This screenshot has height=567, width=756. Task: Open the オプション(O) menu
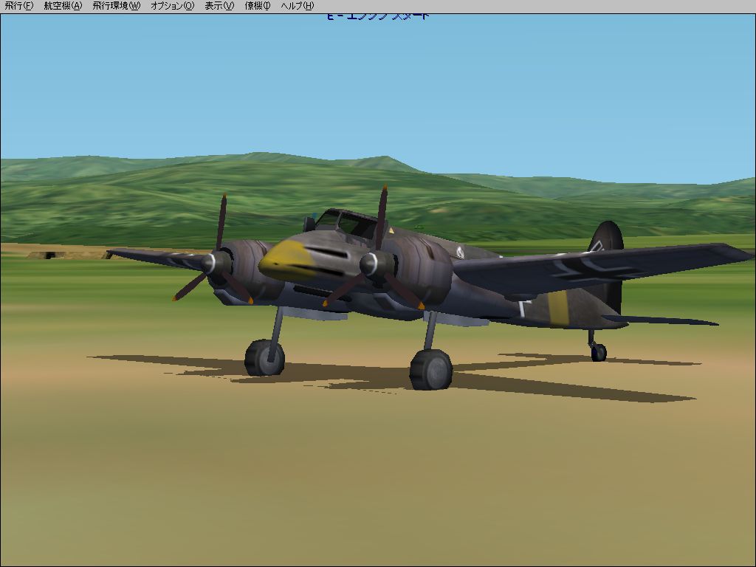(x=173, y=6)
